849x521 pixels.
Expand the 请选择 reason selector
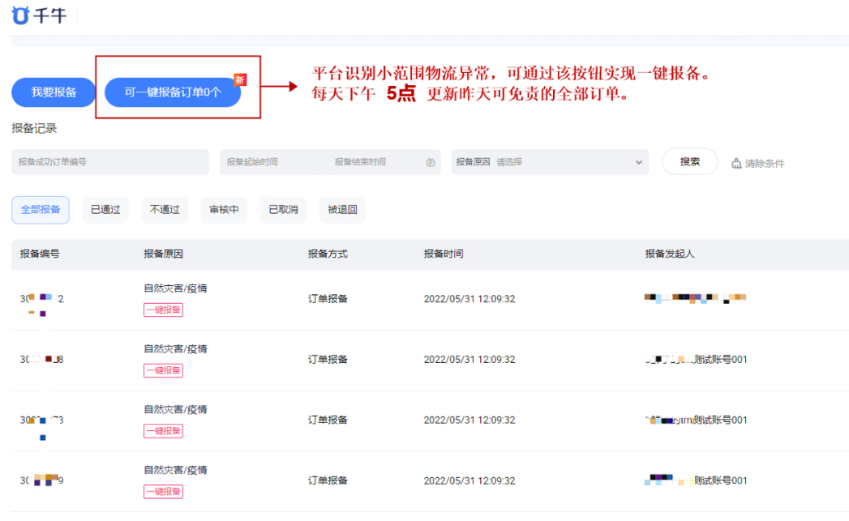[x=508, y=162]
